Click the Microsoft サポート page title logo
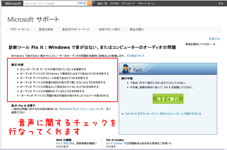The image size is (227, 150). pos(33,19)
